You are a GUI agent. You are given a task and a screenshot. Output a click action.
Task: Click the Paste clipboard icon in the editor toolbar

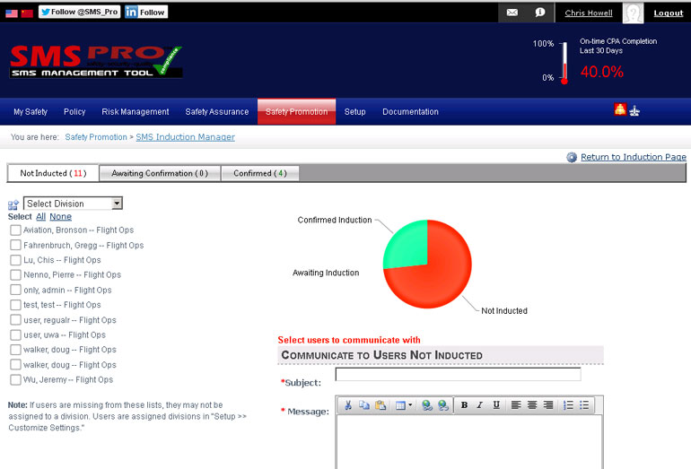(x=380, y=405)
